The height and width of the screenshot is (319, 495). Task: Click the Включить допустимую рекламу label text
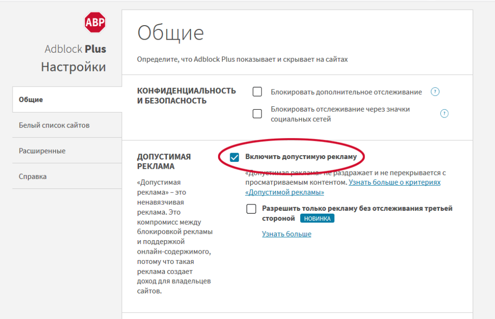301,157
